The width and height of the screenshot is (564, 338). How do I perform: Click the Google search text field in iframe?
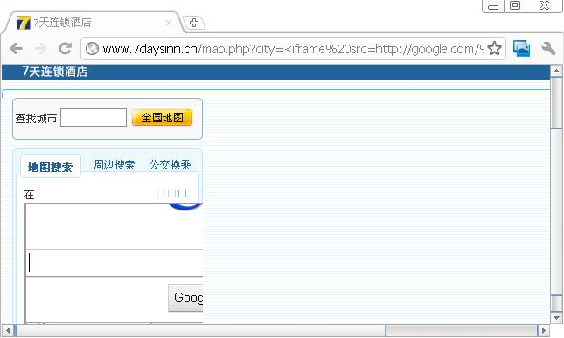[x=115, y=263]
